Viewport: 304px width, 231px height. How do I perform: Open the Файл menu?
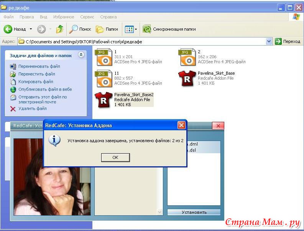[9, 17]
